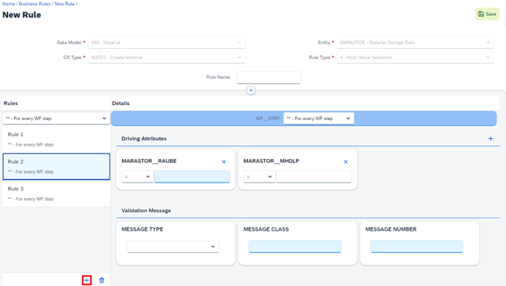Image resolution: width=506 pixels, height=286 pixels.
Task: Open the Entity dropdown
Action: (415, 42)
